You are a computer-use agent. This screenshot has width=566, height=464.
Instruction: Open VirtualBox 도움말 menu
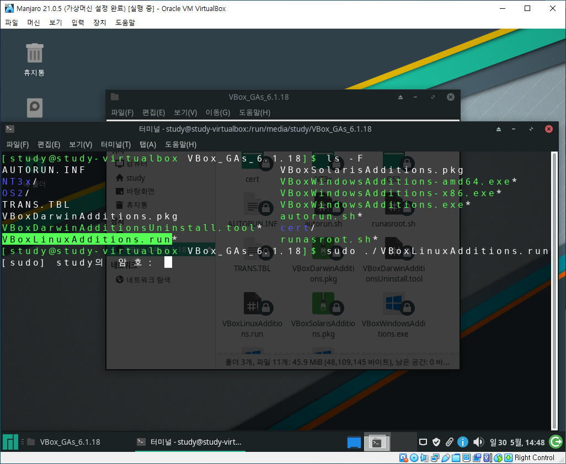125,23
